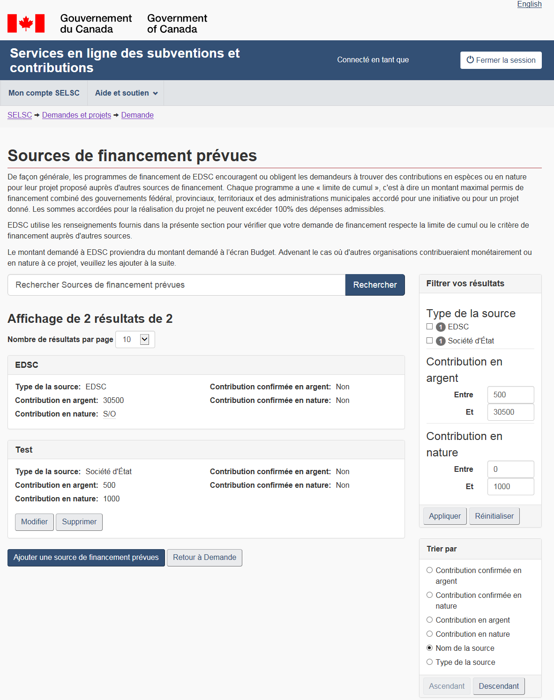This screenshot has width=554, height=700.
Task: Sort results with Descendant button
Action: (x=498, y=686)
